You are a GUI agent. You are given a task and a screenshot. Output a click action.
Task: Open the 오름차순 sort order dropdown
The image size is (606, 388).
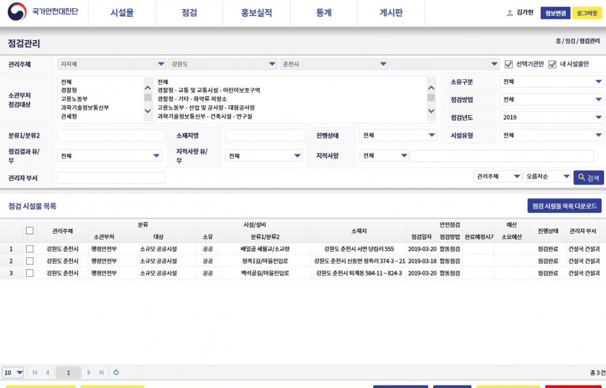[x=547, y=176]
